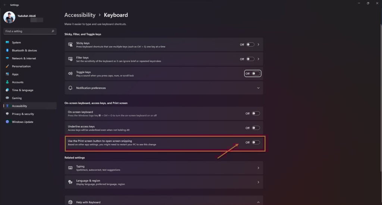Open Windows Update icon in sidebar
The width and height of the screenshot is (382, 205).
pos(7,122)
